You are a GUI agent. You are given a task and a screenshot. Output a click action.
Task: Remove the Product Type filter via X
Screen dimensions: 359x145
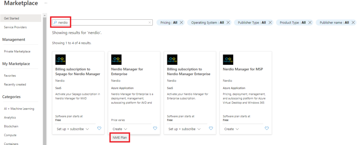tap(310, 22)
